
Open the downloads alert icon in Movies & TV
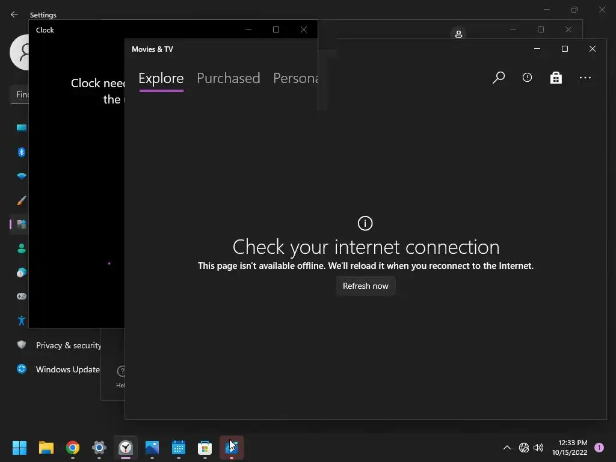527,78
